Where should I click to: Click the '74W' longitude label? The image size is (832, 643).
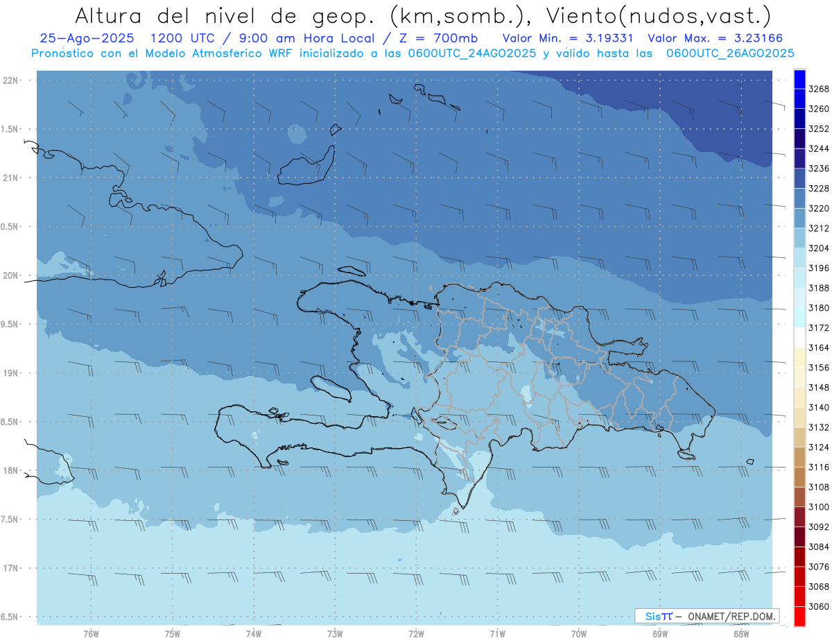[x=254, y=634]
